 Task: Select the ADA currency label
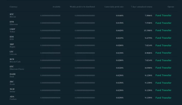pos(12,97)
